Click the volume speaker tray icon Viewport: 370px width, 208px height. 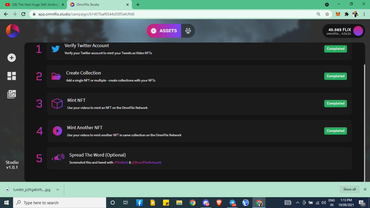[x=323, y=202]
